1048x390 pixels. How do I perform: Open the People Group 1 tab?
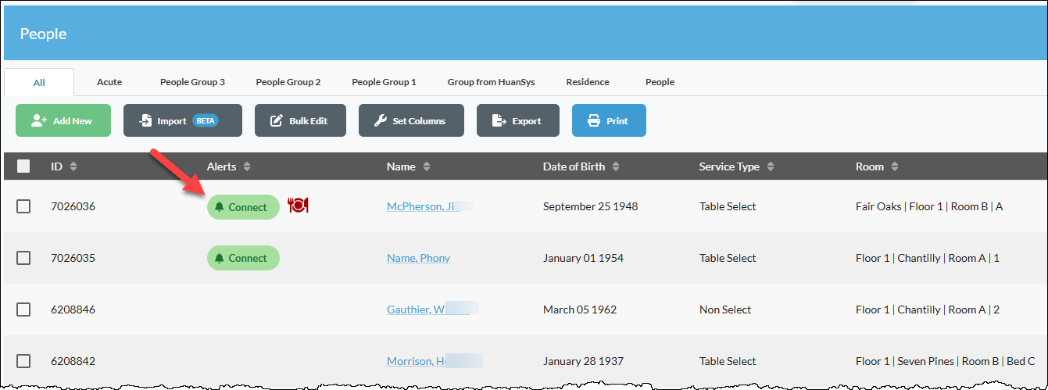[x=384, y=82]
